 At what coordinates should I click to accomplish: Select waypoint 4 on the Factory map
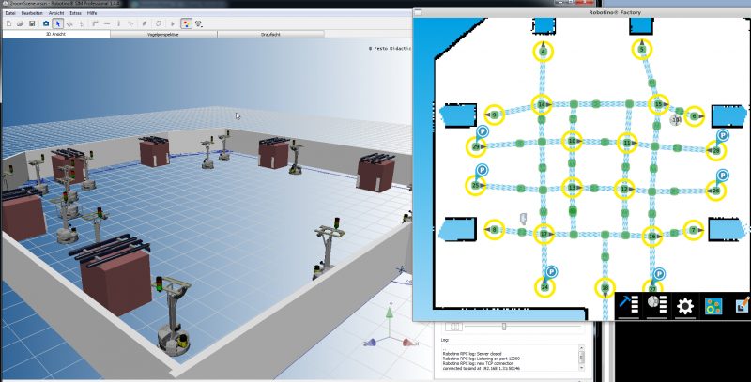pos(543,52)
